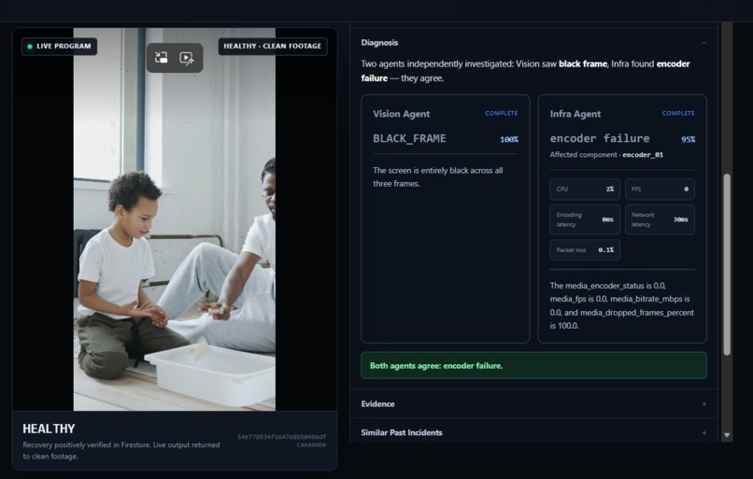Click the screen is entirely black description
753x479 pixels.
pos(437,177)
